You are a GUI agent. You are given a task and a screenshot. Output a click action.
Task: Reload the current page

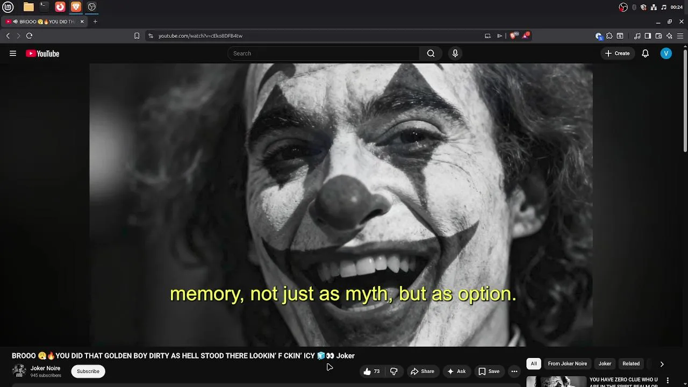click(x=29, y=35)
